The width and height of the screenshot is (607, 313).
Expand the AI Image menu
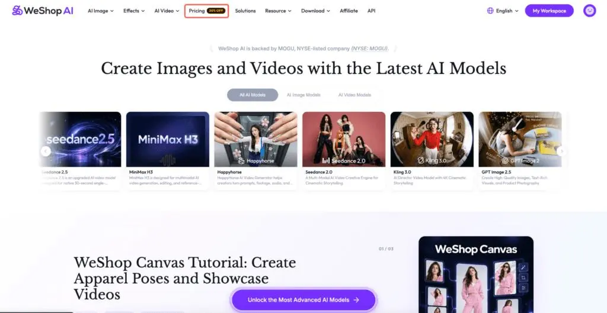(x=101, y=11)
